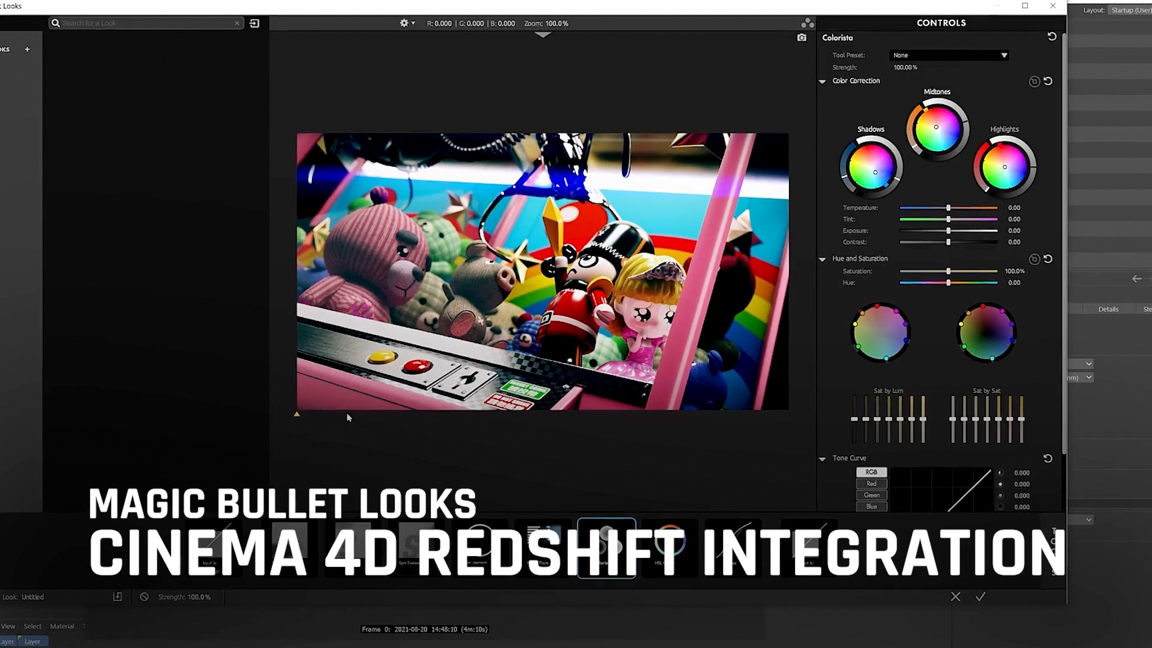This screenshot has width=1152, height=648.
Task: Collapse the Color Correction section
Action: pyautogui.click(x=823, y=81)
